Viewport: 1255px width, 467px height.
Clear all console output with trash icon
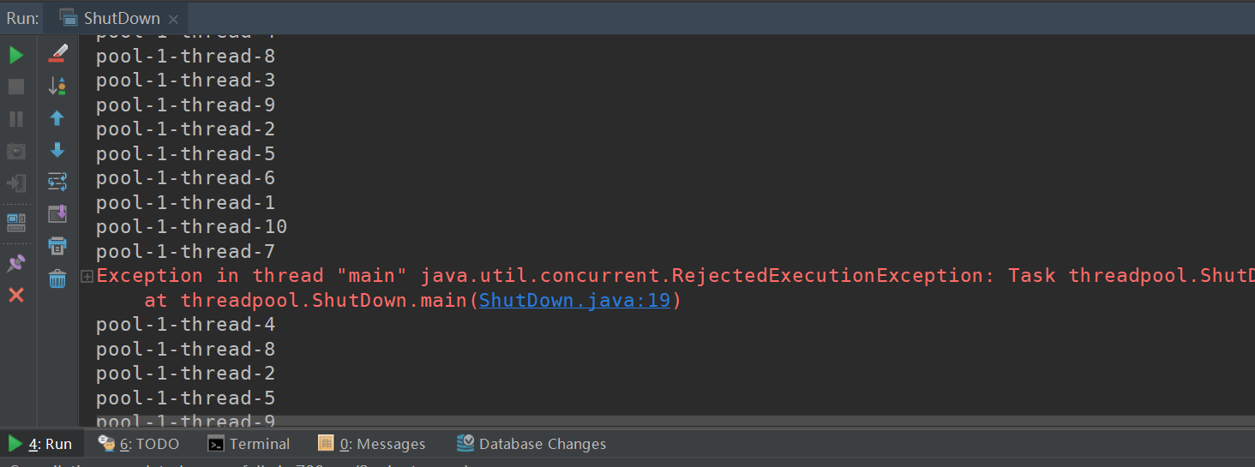coord(57,278)
